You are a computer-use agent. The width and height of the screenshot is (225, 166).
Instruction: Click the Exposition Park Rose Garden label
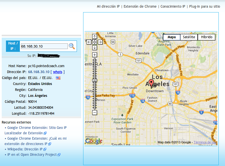pos(122,121)
